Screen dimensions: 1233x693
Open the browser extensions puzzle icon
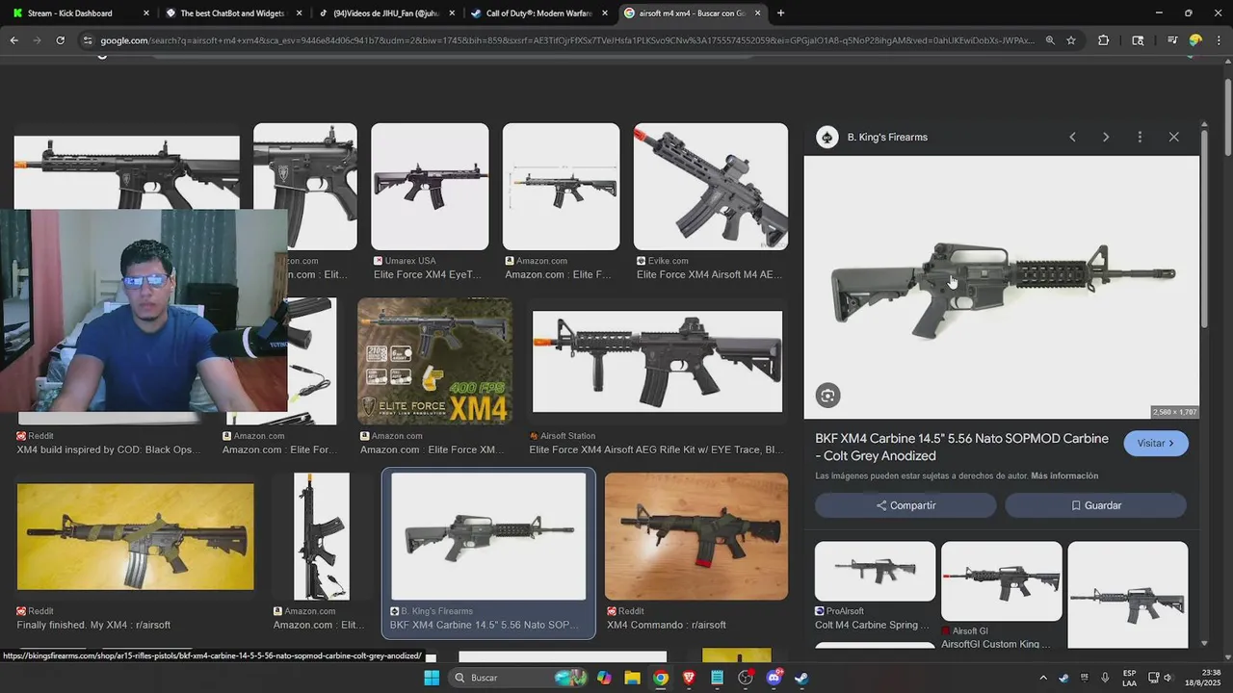pos(1104,40)
